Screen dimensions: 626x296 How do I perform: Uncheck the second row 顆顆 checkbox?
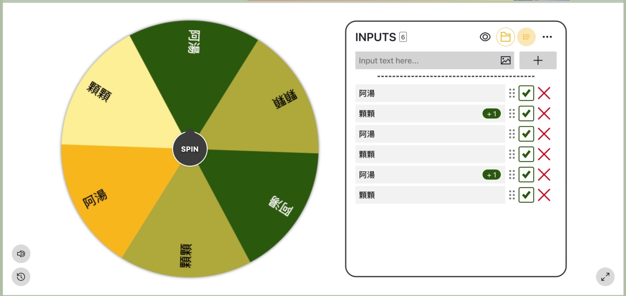[x=526, y=114]
